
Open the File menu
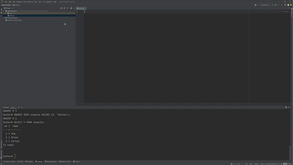pyautogui.click(x=6, y=2)
